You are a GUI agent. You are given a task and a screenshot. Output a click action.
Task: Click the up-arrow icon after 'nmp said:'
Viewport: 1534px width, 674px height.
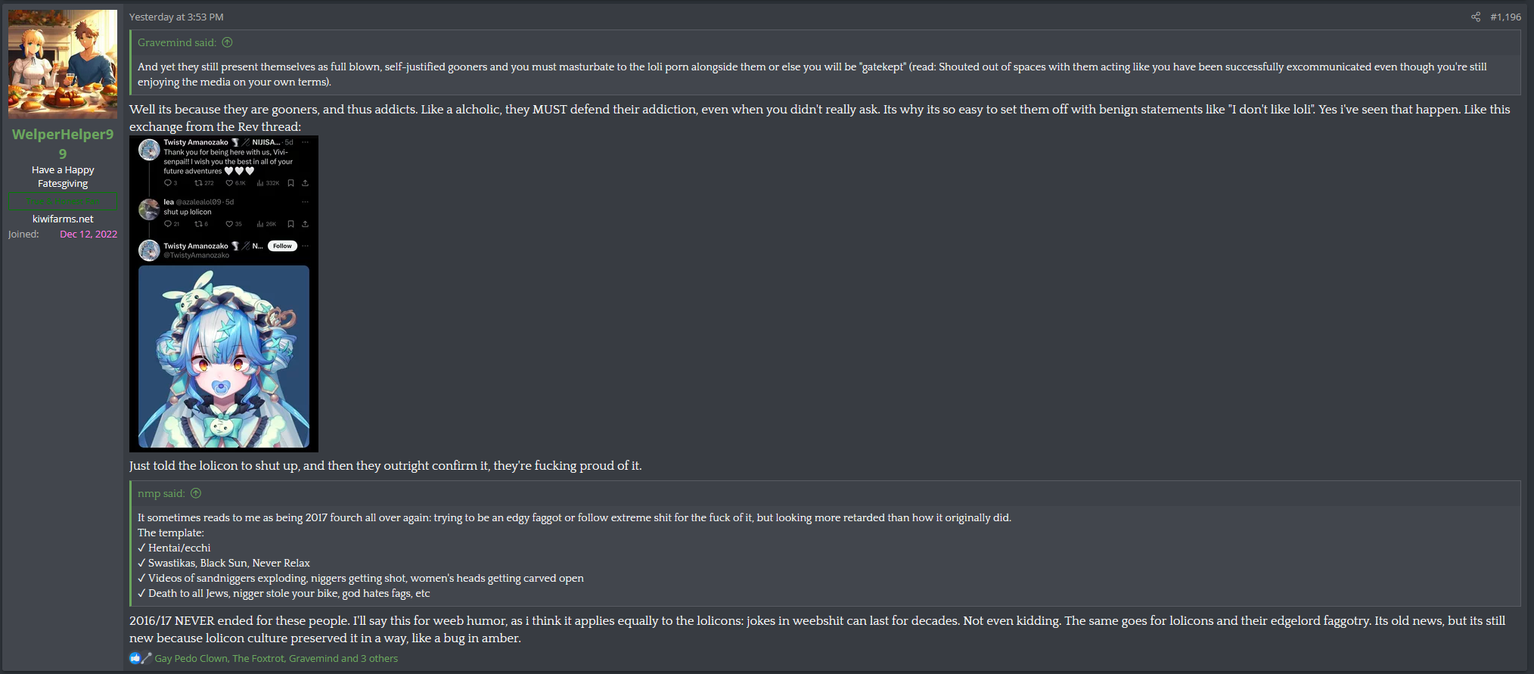click(196, 493)
